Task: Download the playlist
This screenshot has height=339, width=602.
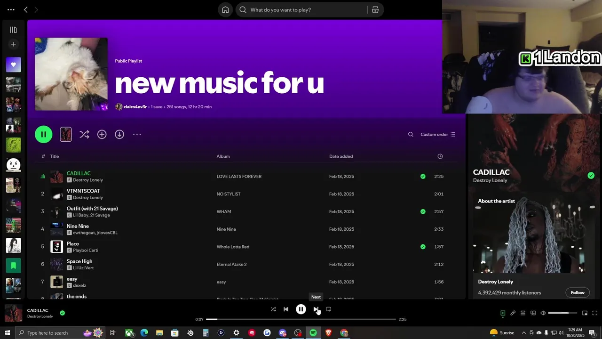Action: pos(119,134)
